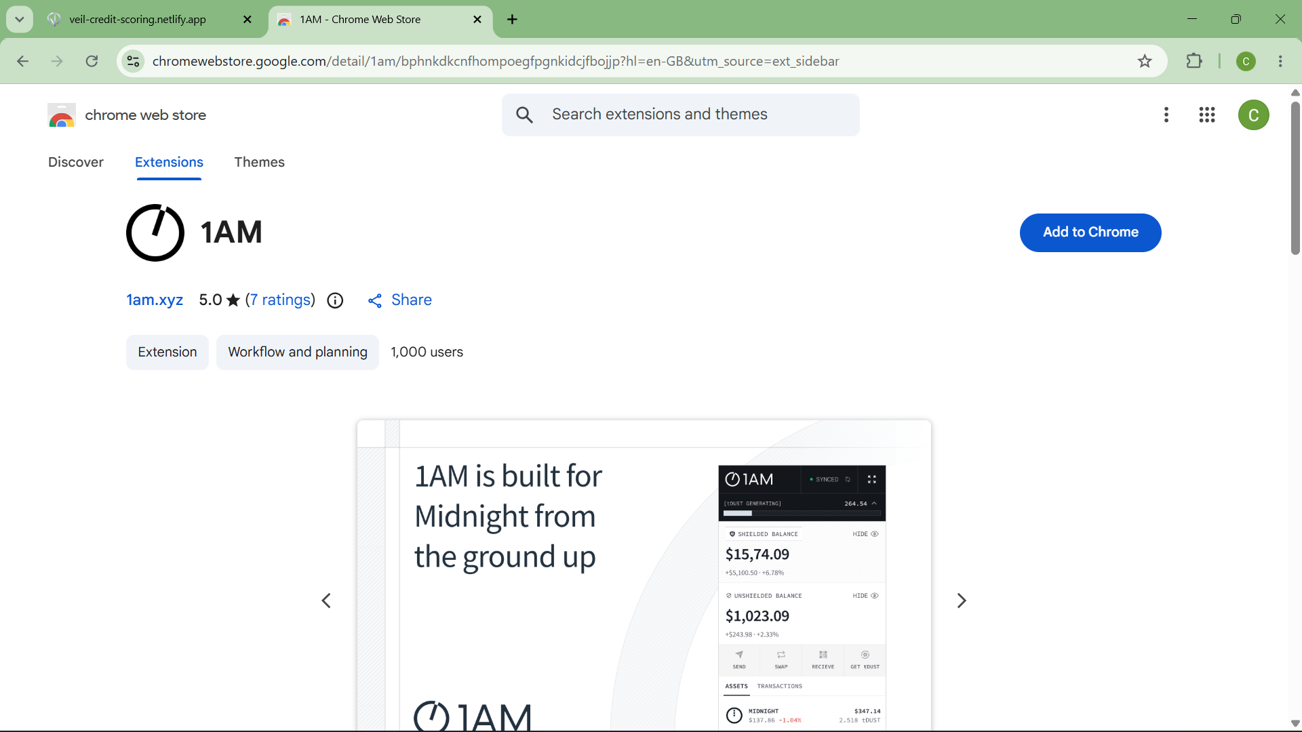Go to the Themes tab

(x=259, y=162)
